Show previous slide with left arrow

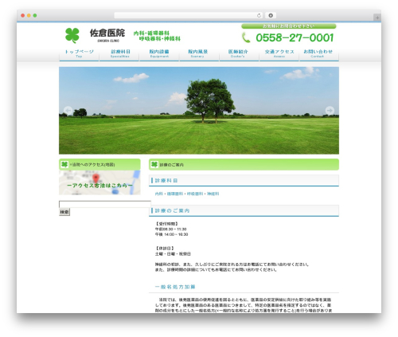(68, 111)
